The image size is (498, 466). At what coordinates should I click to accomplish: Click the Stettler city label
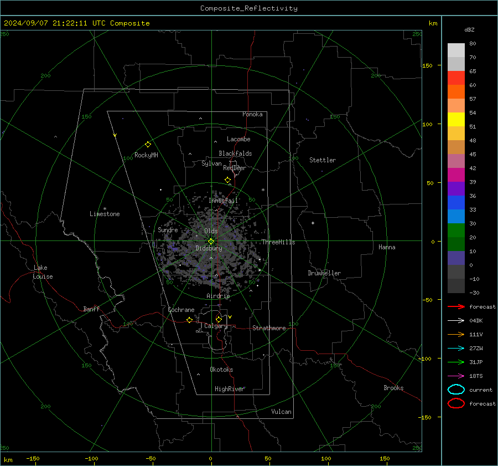tap(323, 160)
